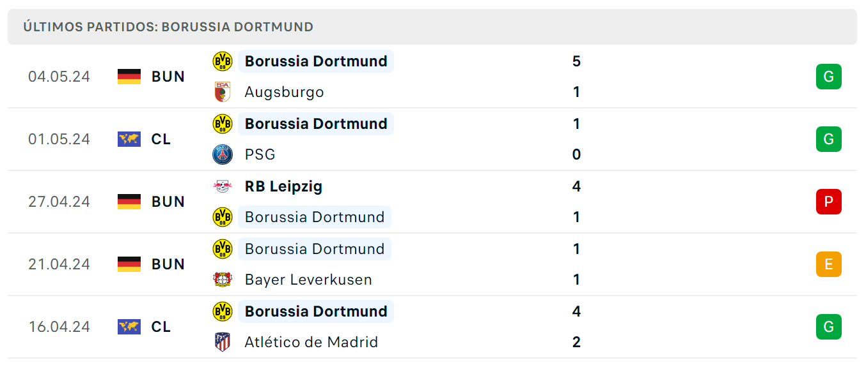Click the Dortmund badge in the Augsburgo match
The width and height of the screenshot is (866, 367).
(x=222, y=61)
